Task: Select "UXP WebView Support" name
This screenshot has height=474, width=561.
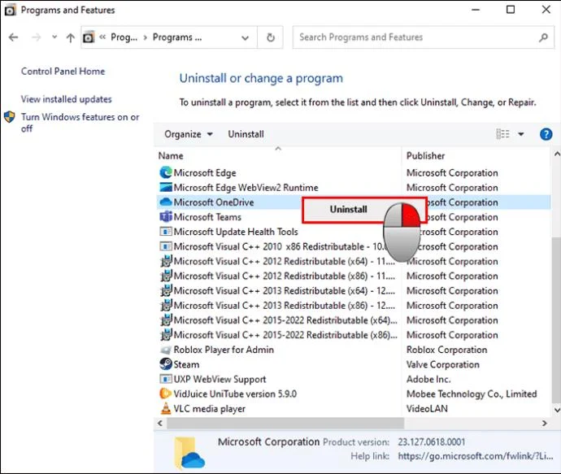Action: pos(220,379)
